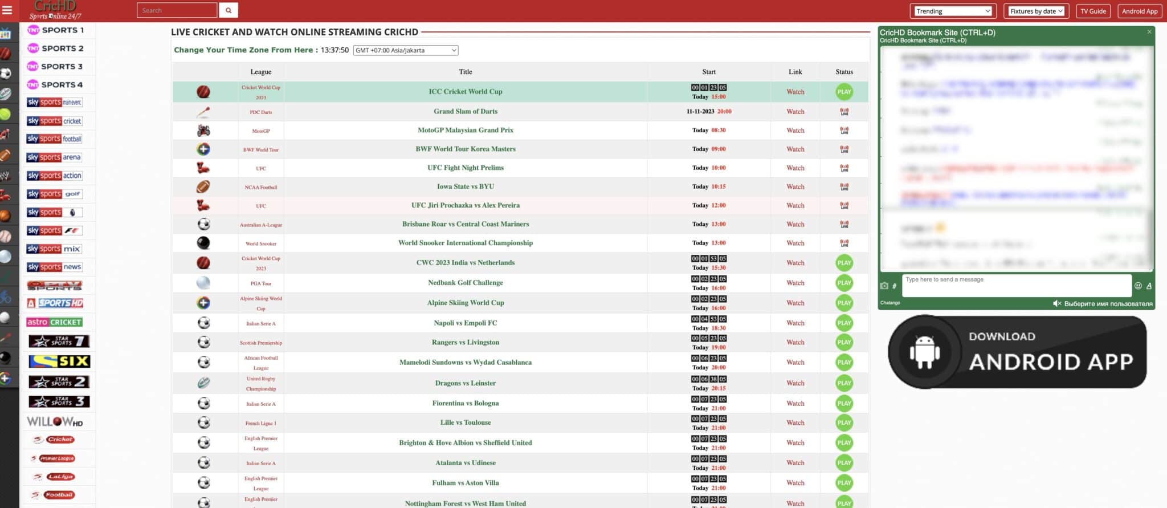Viewport: 1167px width, 508px height.
Task: Open Brisbane Roar vs Central Coast Mariners
Action: point(465,224)
